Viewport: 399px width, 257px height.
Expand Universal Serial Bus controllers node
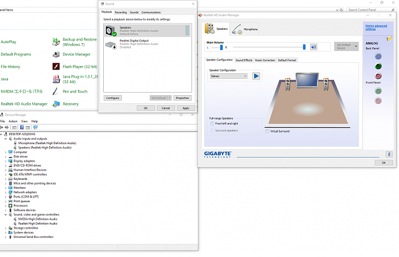click(6, 237)
